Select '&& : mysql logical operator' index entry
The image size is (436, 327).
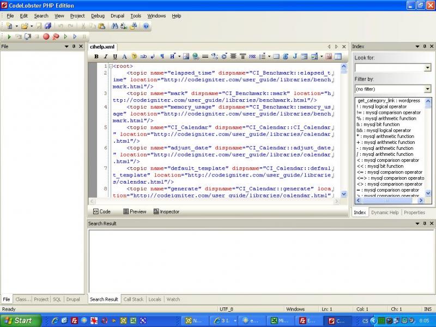point(384,130)
